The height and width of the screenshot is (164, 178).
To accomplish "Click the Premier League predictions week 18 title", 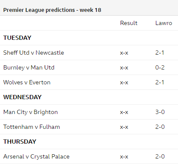I will (x=52, y=10).
